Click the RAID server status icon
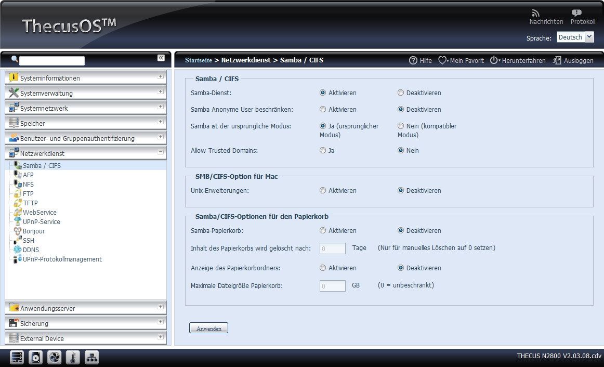The width and height of the screenshot is (604, 367). click(x=17, y=358)
